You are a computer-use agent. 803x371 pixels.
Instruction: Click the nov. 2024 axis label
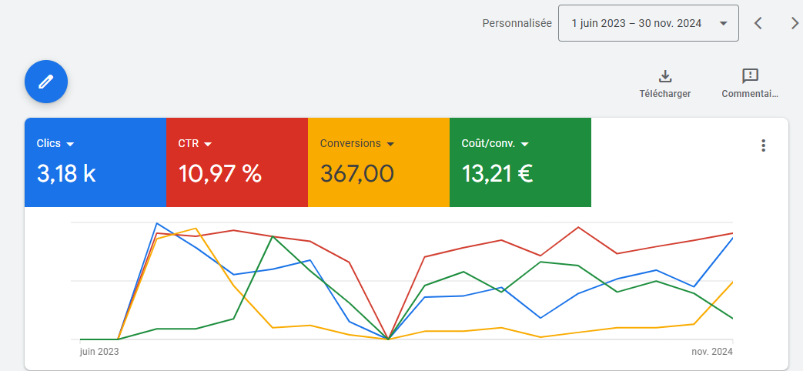[x=713, y=352]
